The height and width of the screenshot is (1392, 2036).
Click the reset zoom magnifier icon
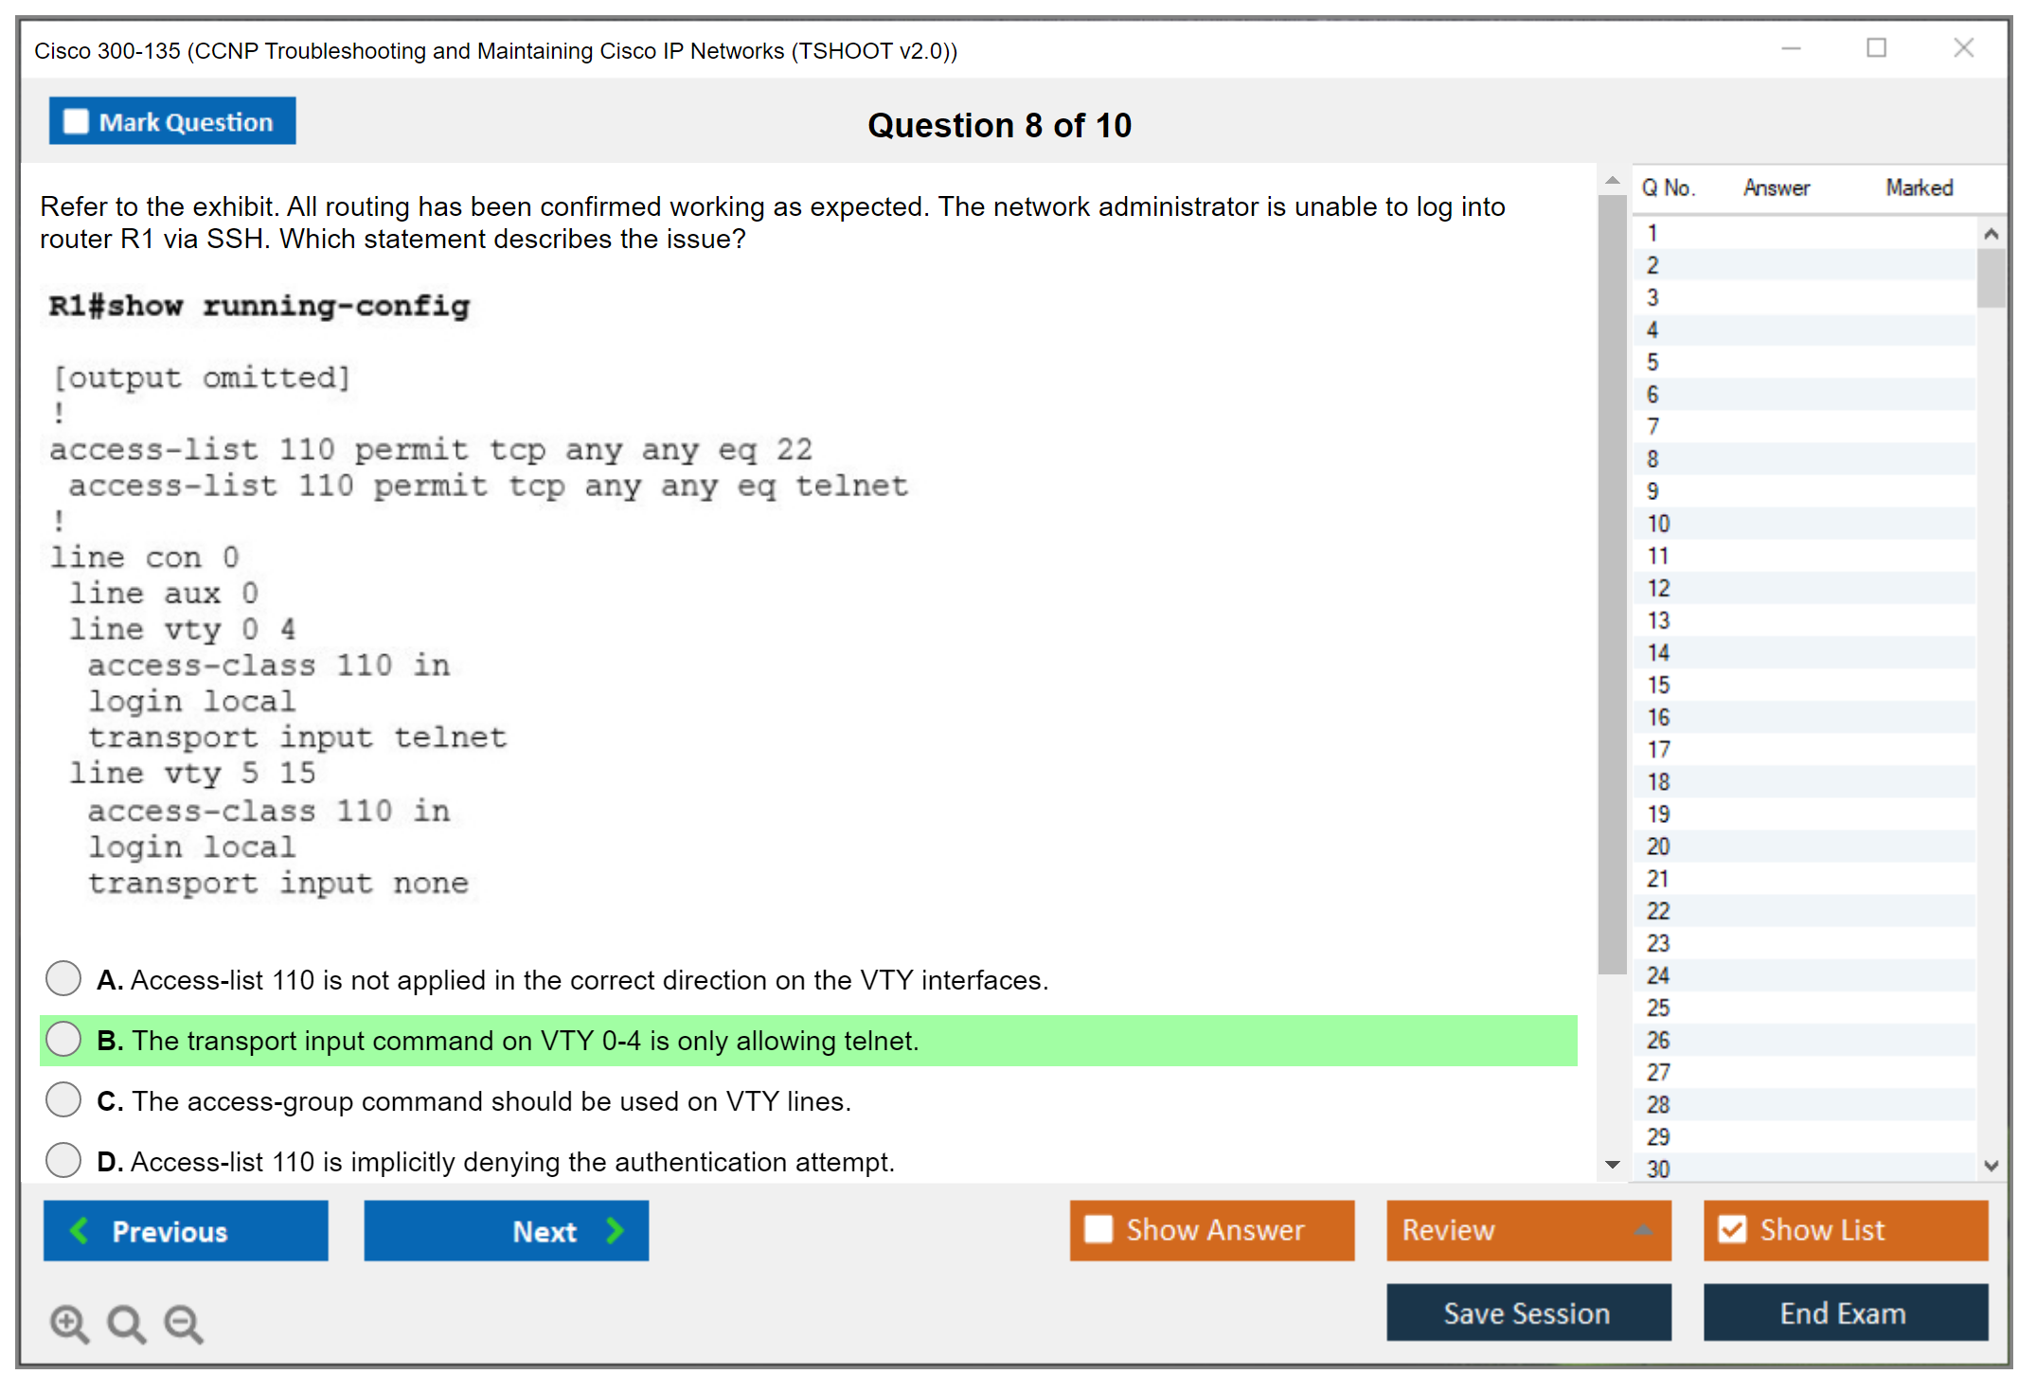point(126,1323)
